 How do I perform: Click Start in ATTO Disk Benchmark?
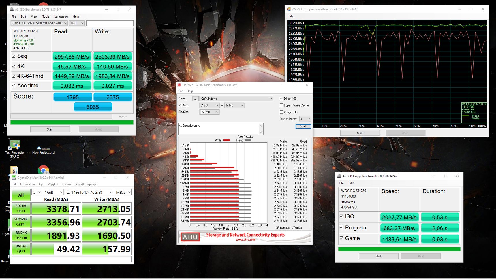pos(303,126)
